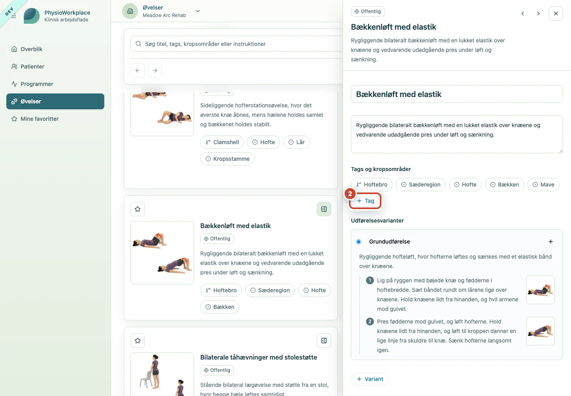Select Mine favoritter in the sidebar
This screenshot has width=571, height=396.
[55, 119]
